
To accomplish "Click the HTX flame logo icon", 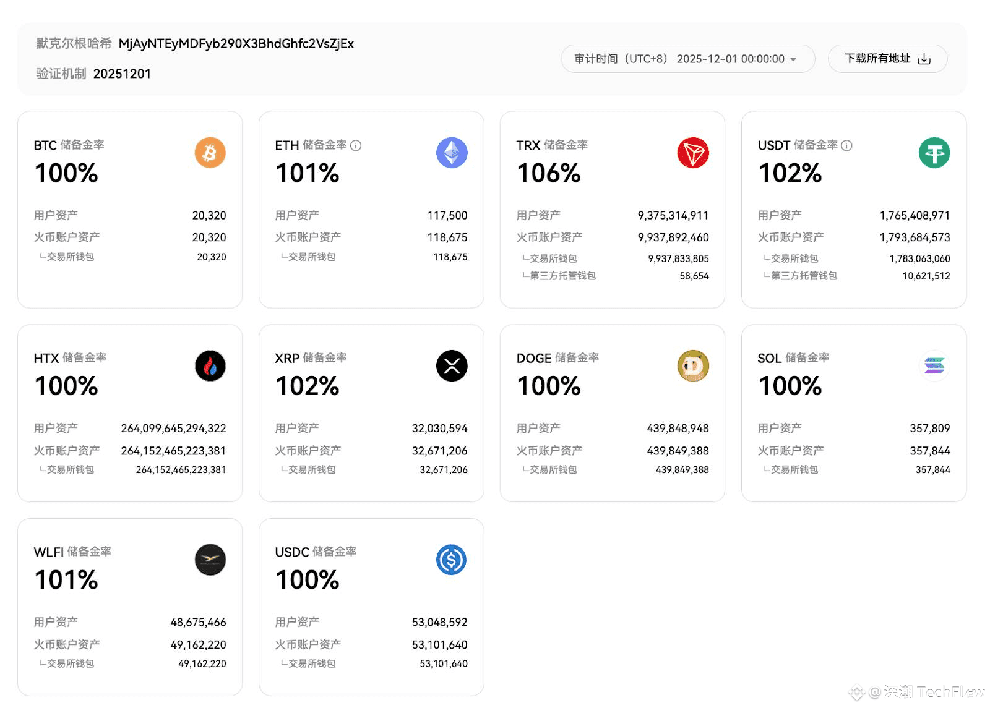I will [x=210, y=366].
